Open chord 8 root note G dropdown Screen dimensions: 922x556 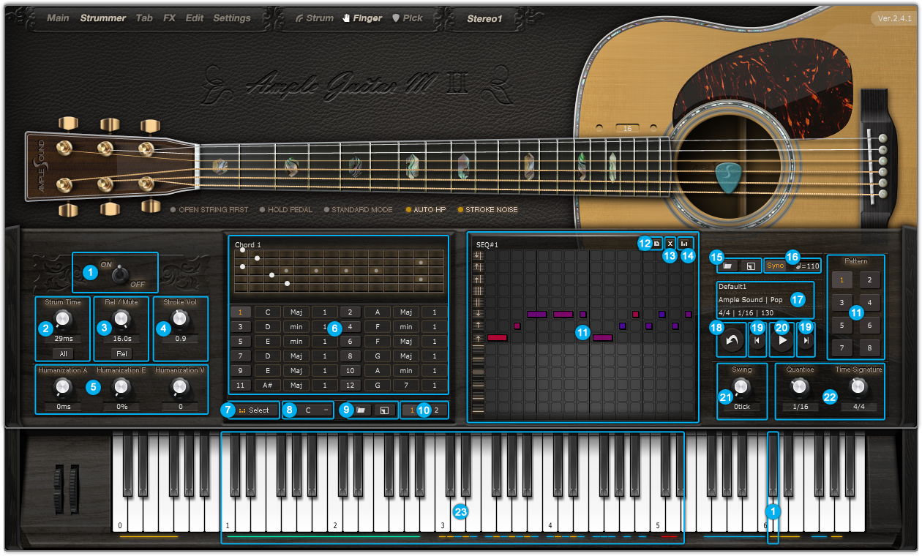point(377,356)
